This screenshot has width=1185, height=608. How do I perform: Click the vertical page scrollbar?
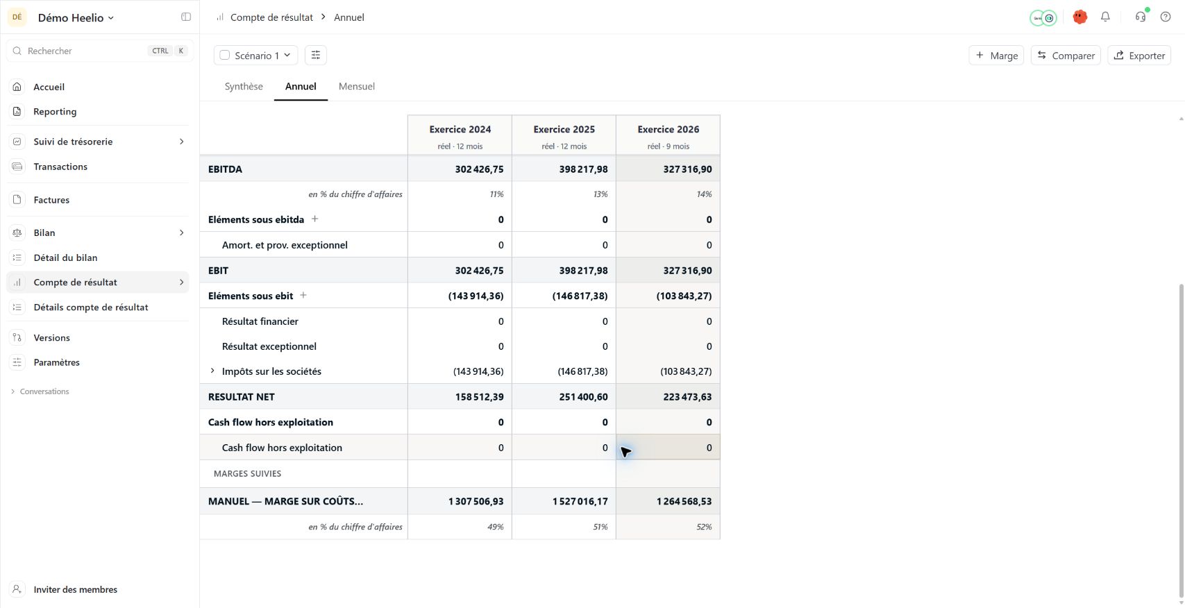1181,441
